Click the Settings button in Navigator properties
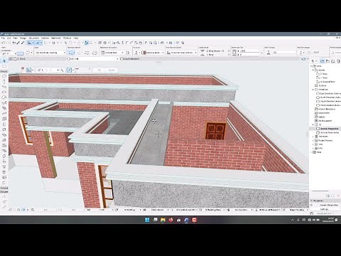This screenshot has height=256, width=341. pos(324,209)
